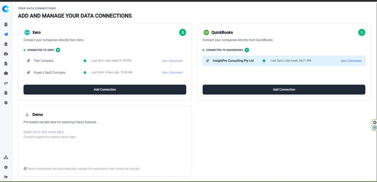Click the paperclip icon beside Roger's SaaS Company

click(28, 72)
